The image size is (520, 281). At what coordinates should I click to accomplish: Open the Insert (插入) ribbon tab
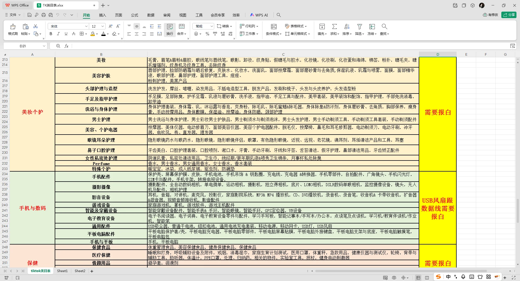point(102,15)
